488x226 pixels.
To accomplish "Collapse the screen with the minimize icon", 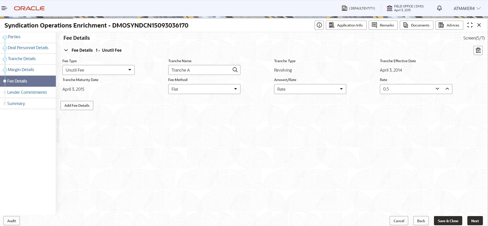I will 470,25.
